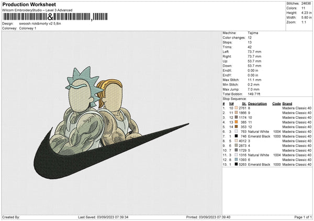
Task: Click row 7 Emerald Black color swatch
Action: click(237, 136)
